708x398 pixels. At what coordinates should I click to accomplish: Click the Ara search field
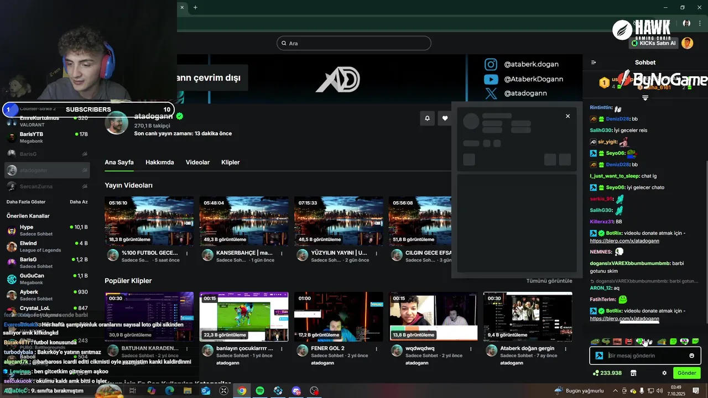[354, 43]
